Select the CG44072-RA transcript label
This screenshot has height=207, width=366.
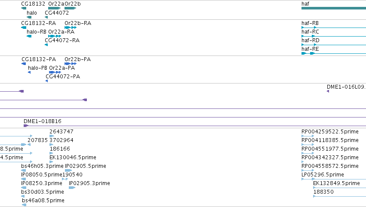pyautogui.click(x=62, y=40)
